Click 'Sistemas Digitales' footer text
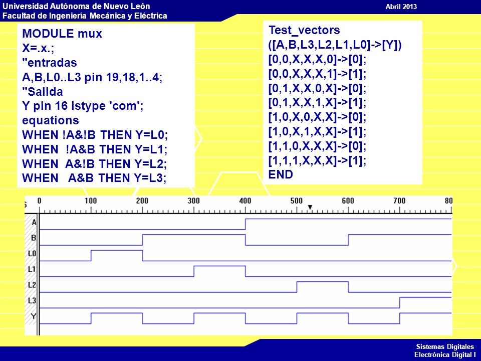Screen dimensions: 481x361 pos(445,346)
